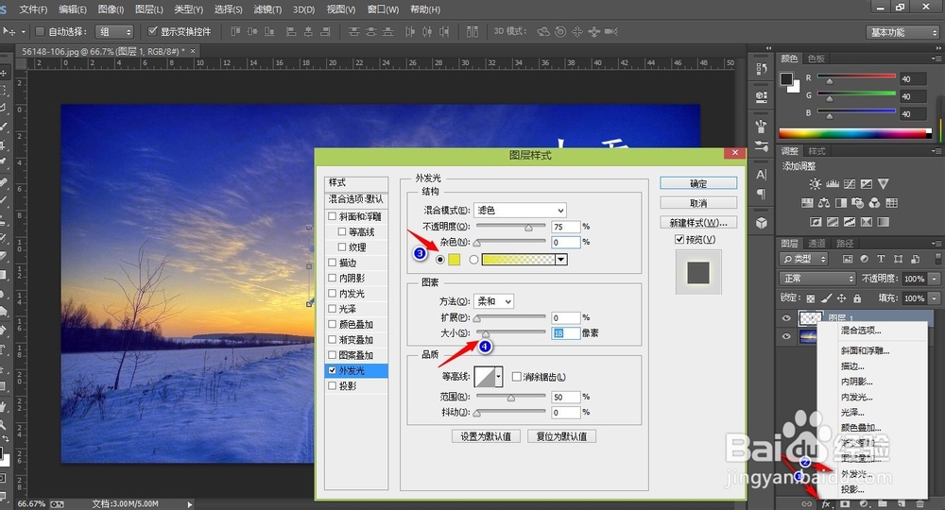
Task: Click the fx layer style icon
Action: [826, 503]
